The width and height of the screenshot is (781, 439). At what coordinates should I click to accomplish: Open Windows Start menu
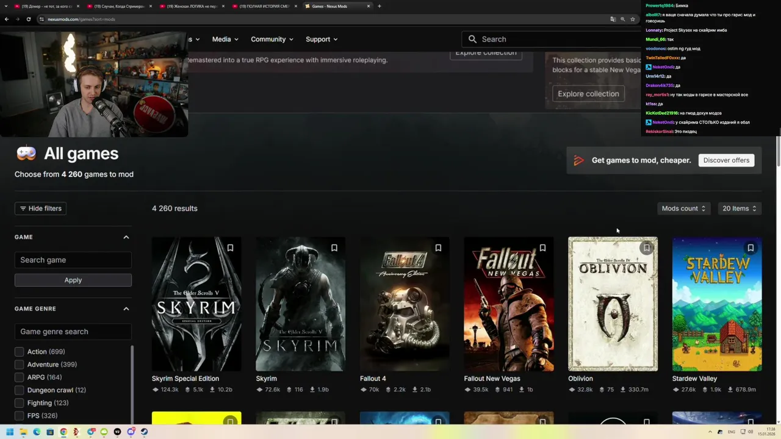coord(10,432)
